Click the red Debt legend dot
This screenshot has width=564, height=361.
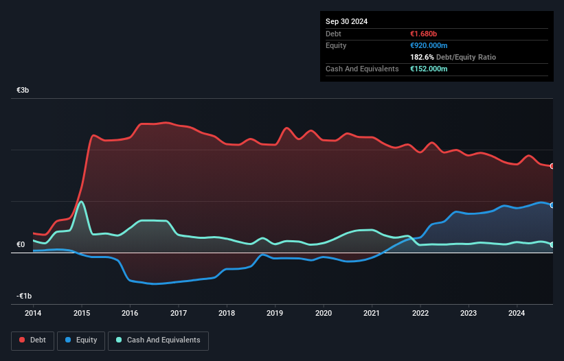pos(22,340)
